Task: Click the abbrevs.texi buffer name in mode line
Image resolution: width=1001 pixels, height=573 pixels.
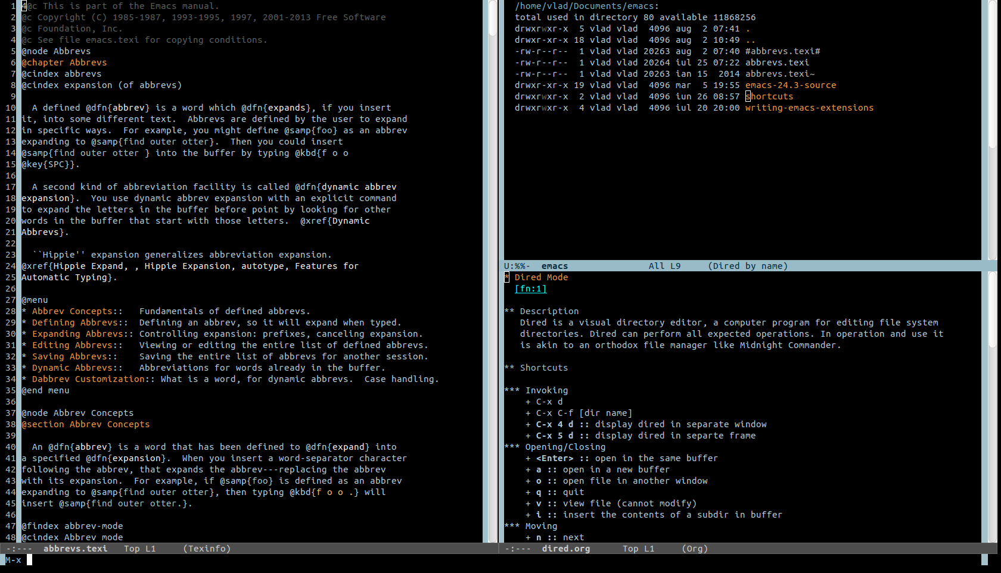Action: click(75, 549)
